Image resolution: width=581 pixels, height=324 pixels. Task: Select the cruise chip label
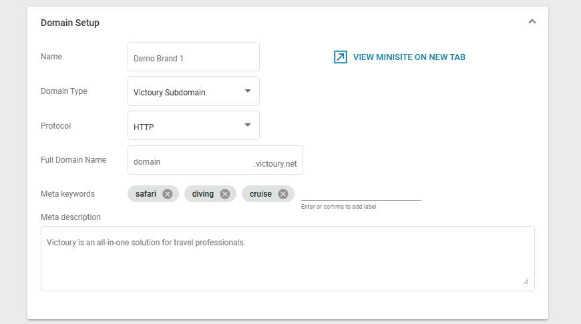[260, 194]
